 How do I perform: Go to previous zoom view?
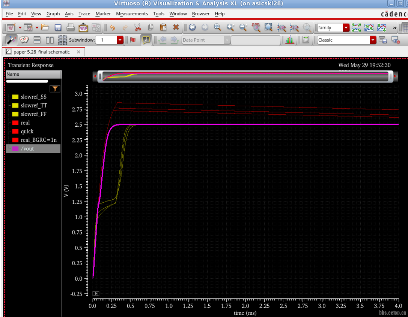pyautogui.click(x=192, y=27)
